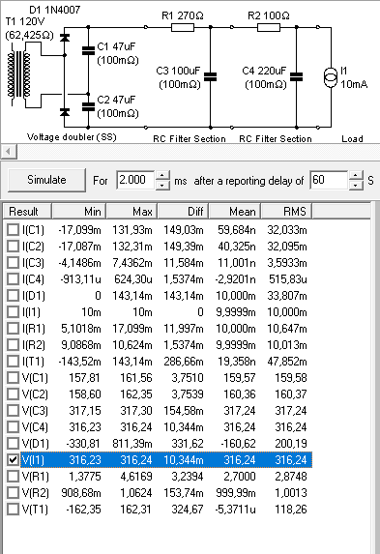Enable the I(R2) result checkbox
Image resolution: width=380 pixels, height=554 pixels.
coord(14,345)
